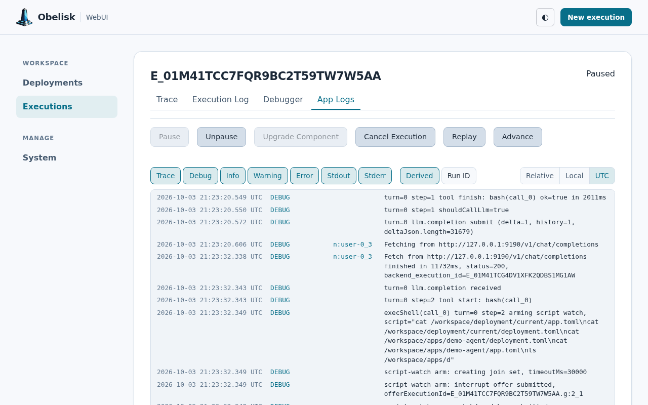Toggle the Warning log level filter

tap(268, 176)
